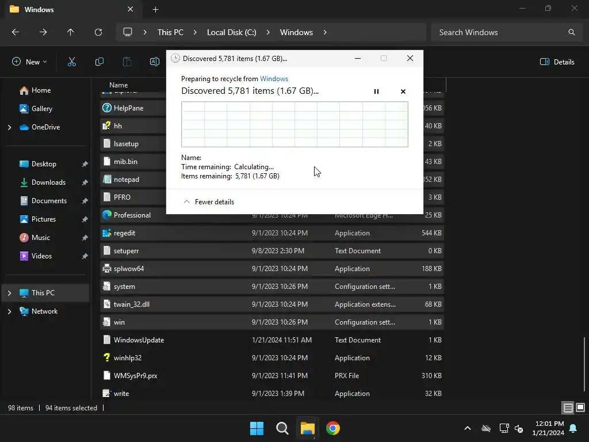Viewport: 589px width, 442px height.
Task: Open taskbar Search
Action: coord(282,428)
